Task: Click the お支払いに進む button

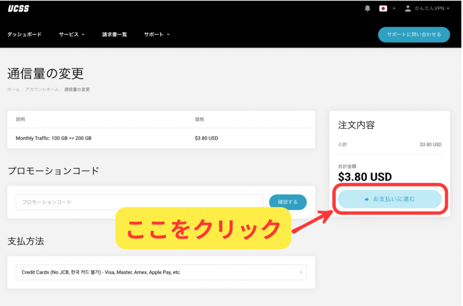Action: [389, 199]
